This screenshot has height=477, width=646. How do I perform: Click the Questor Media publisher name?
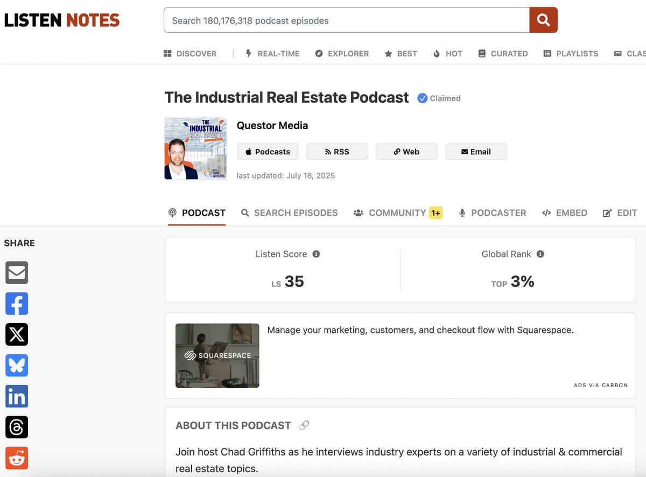click(x=272, y=125)
